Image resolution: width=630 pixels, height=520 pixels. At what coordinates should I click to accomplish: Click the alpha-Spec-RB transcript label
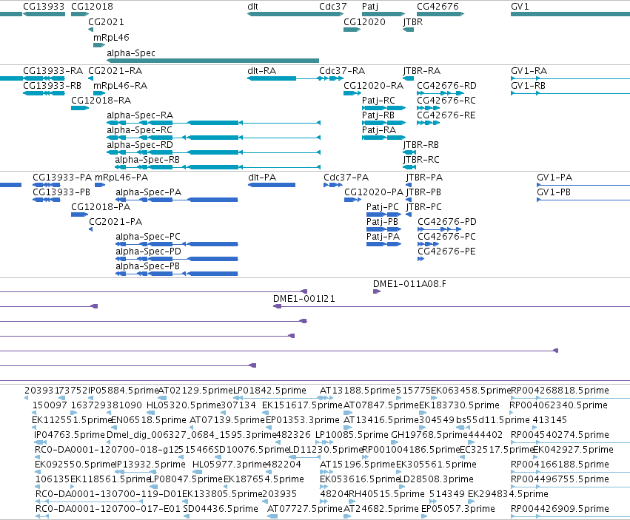click(x=147, y=160)
